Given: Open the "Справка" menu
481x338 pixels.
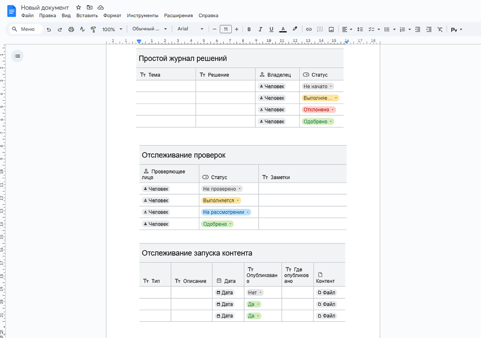Looking at the screenshot, I should (x=208, y=16).
